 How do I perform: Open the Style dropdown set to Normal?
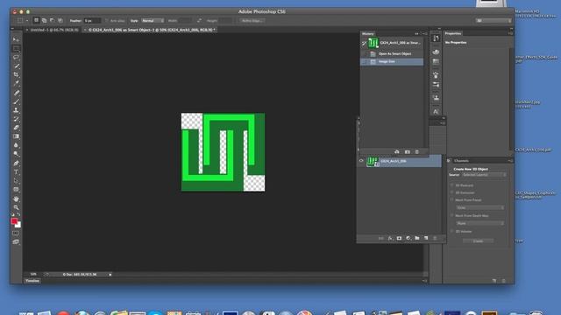[153, 21]
